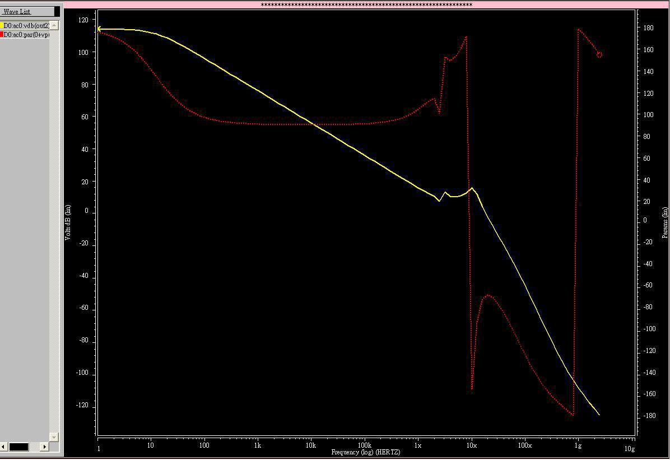The height and width of the screenshot is (460, 670).
Task: Click the wave list vertical scrollbar track
Action: 54,224
